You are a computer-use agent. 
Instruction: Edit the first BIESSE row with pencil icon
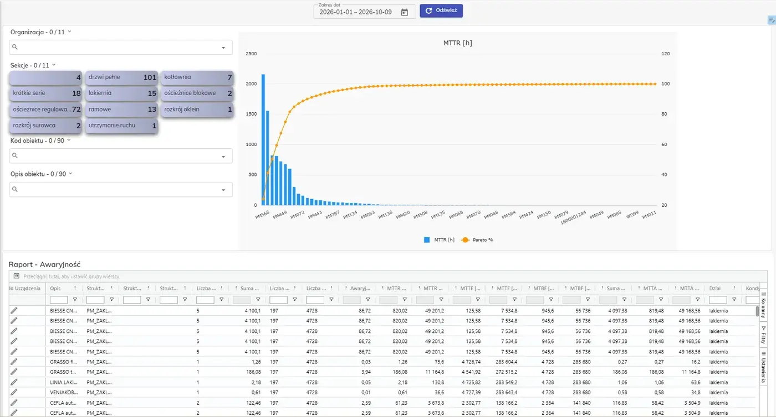14,311
